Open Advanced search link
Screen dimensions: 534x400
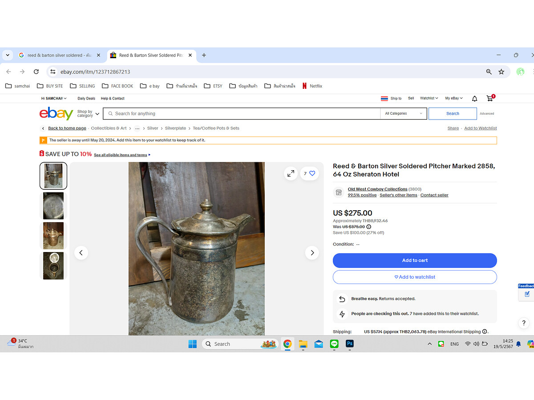(487, 113)
